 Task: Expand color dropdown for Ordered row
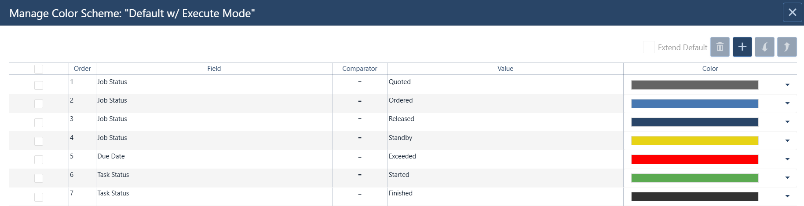[787, 103]
